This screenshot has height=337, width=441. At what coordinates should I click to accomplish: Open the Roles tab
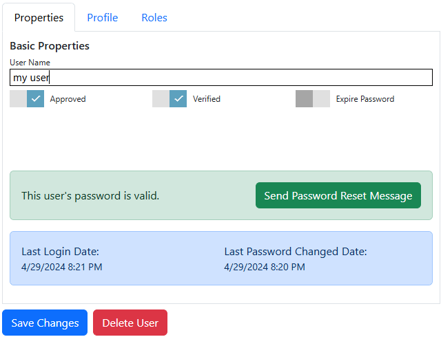click(154, 18)
